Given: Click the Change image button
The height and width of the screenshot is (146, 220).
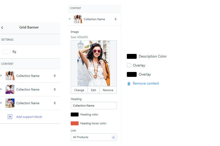Looking at the screenshot, I should coord(79,90).
